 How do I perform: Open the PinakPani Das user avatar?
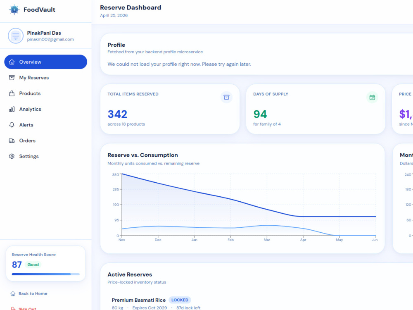click(16, 36)
